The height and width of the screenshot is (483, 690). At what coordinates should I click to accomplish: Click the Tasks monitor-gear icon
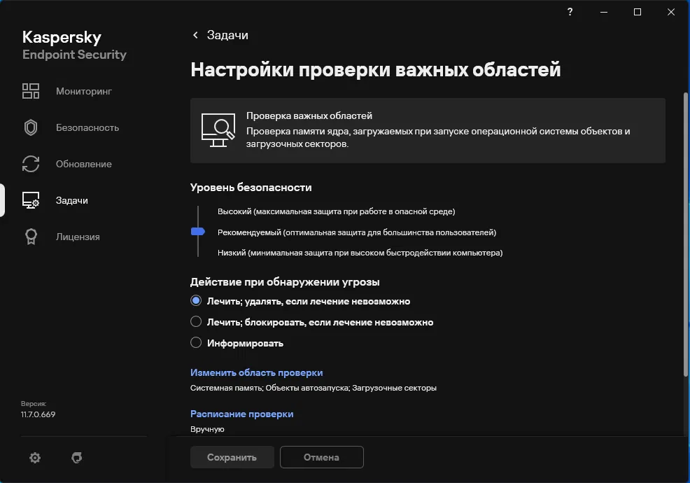tap(31, 200)
